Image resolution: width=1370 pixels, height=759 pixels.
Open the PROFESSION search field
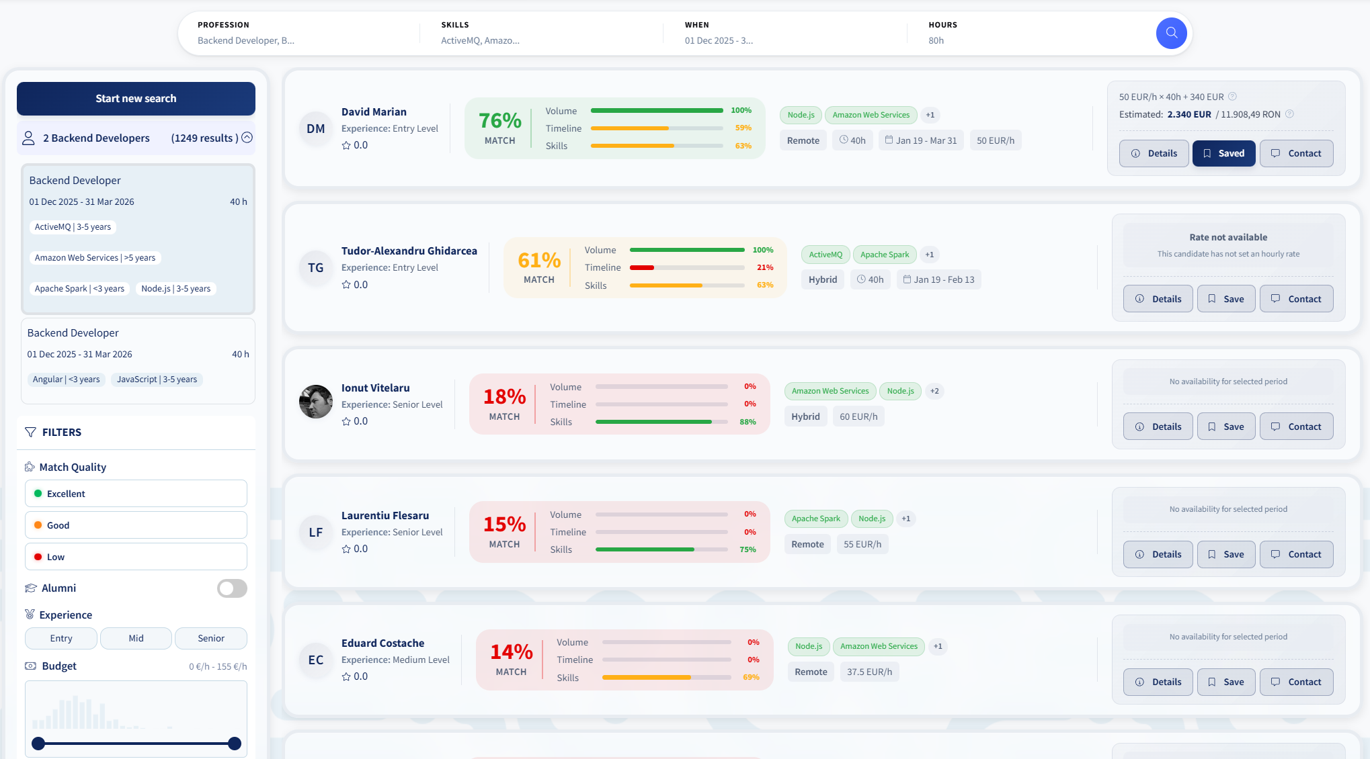tap(299, 33)
